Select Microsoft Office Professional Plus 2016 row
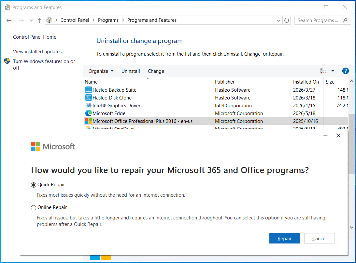The width and height of the screenshot is (356, 263). [x=216, y=121]
